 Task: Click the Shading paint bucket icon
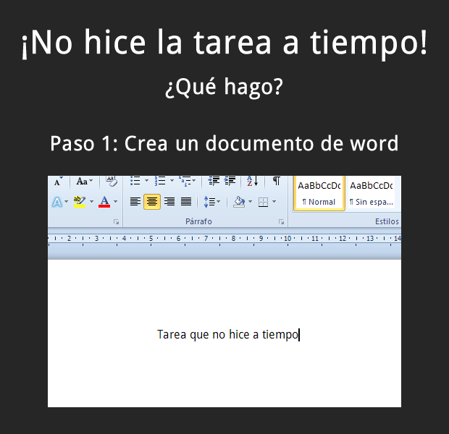pyautogui.click(x=239, y=202)
